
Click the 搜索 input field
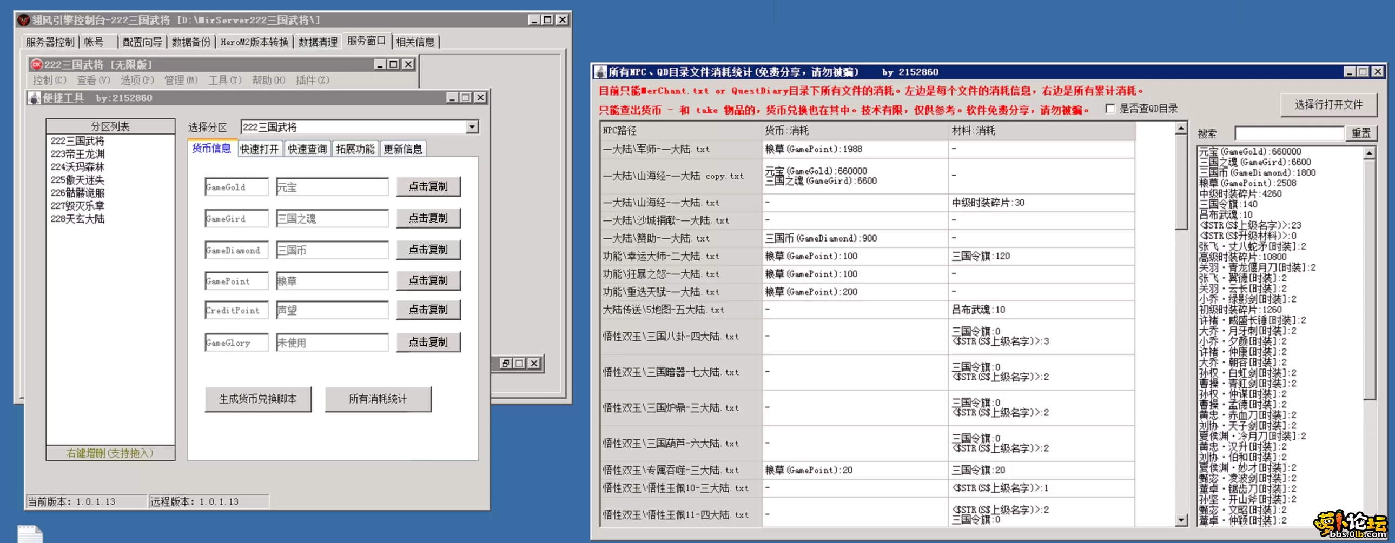coord(1289,133)
